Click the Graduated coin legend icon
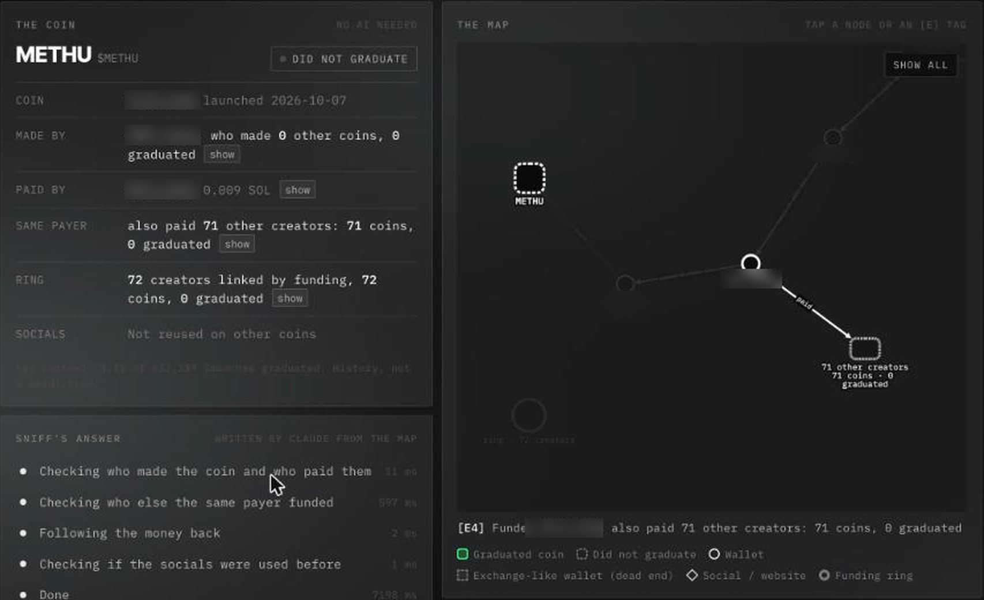Viewport: 984px width, 600px height. click(x=463, y=554)
